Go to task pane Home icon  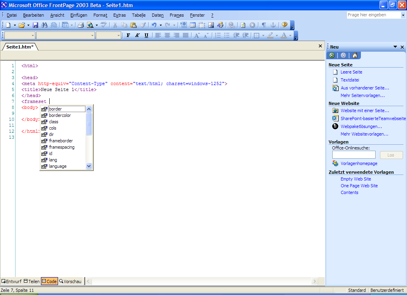(355, 55)
